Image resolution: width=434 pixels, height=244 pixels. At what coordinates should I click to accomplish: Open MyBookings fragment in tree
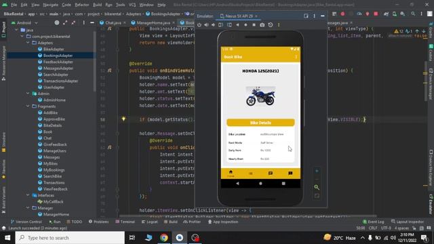click(54, 170)
